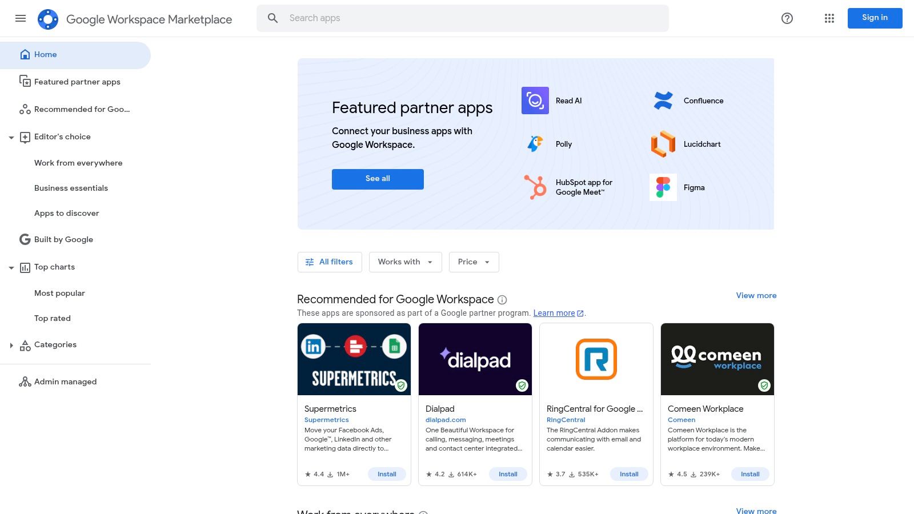This screenshot has width=914, height=514.
Task: Collapse the Editor's choice section arrow
Action: click(11, 138)
